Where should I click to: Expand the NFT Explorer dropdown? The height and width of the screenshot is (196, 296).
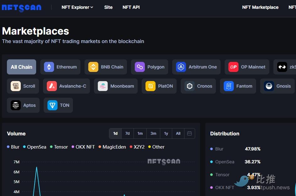tap(77, 7)
